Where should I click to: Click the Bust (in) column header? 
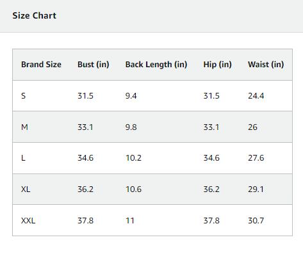tap(94, 65)
